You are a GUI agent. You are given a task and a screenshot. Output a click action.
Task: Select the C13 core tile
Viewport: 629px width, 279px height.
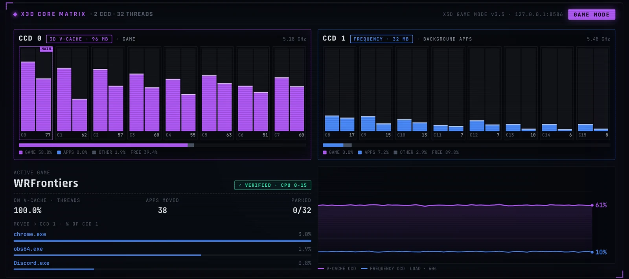(x=520, y=93)
